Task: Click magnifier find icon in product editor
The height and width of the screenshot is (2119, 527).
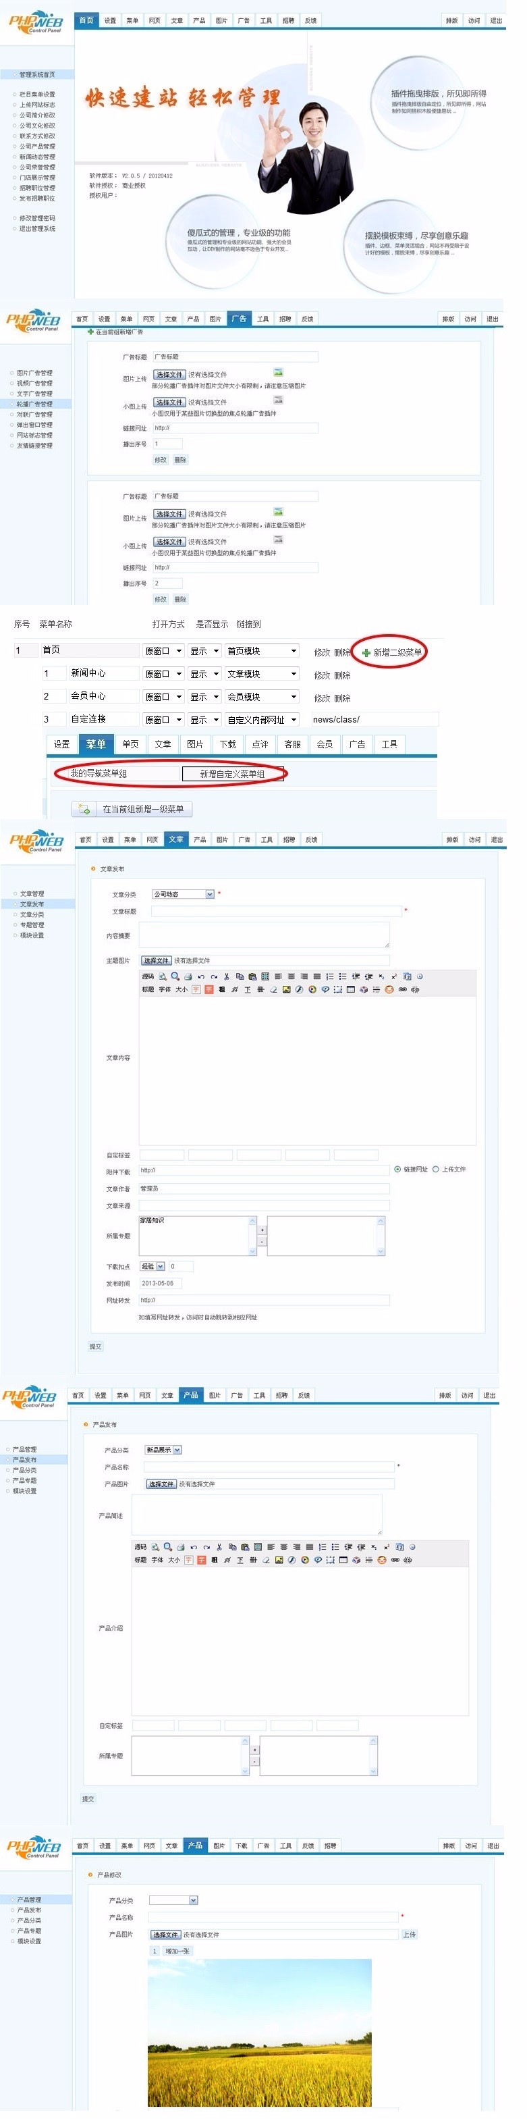Action: pos(168,1546)
